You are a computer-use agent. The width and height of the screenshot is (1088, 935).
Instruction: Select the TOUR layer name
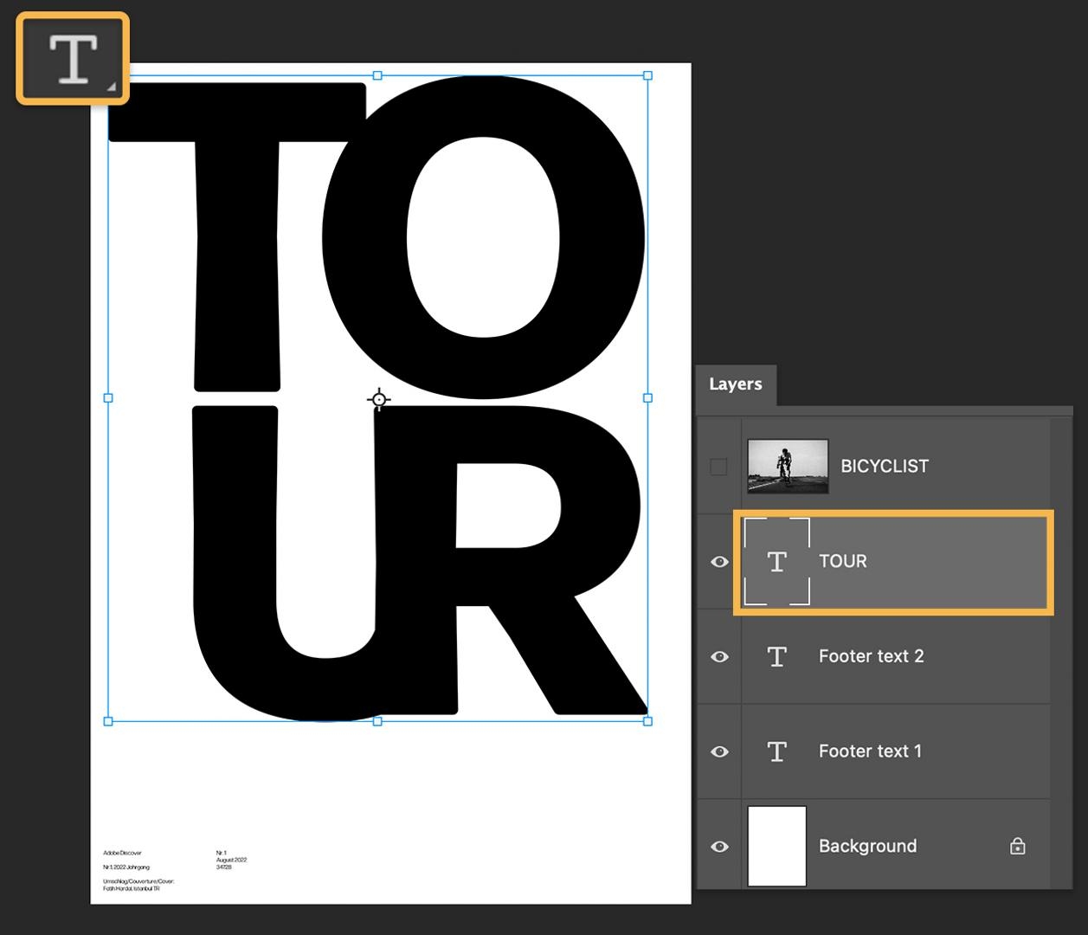[x=843, y=562]
